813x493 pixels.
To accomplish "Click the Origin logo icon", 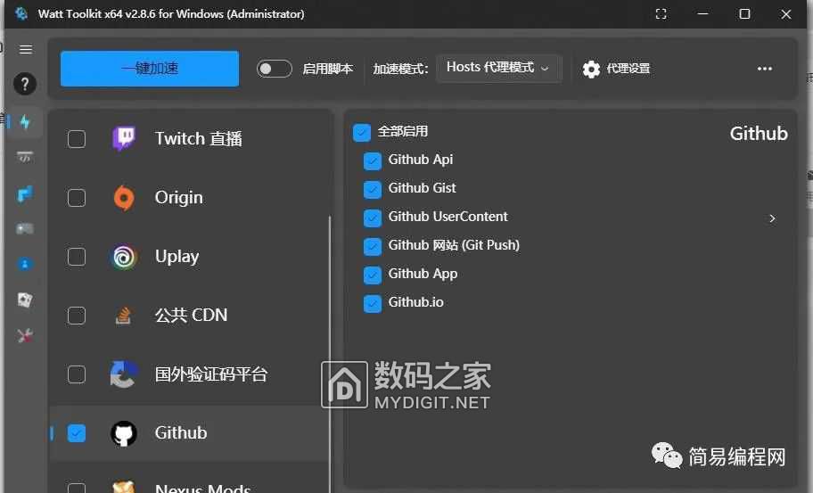I will 124,198.
